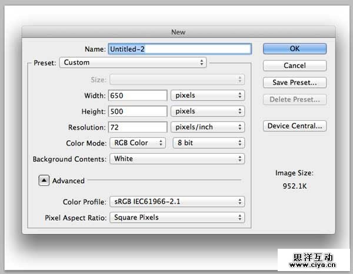Click the New dialog title bar
Viewport: 353px width, 274px height.
(x=178, y=32)
